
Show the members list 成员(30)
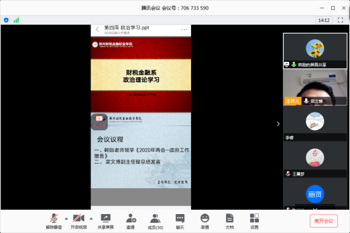155,221
